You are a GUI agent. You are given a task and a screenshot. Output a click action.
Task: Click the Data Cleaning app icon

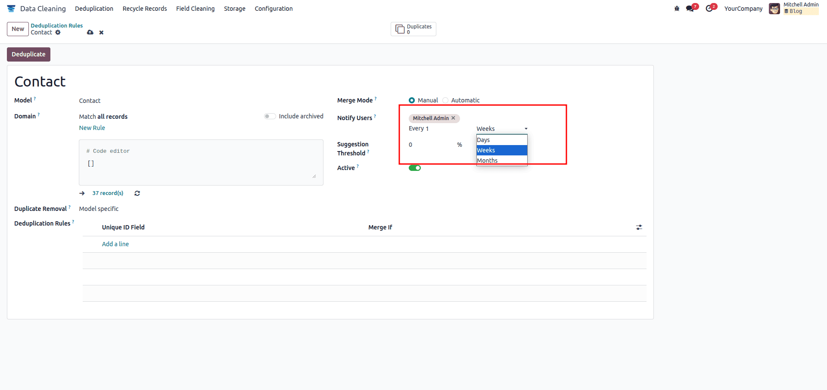point(11,8)
